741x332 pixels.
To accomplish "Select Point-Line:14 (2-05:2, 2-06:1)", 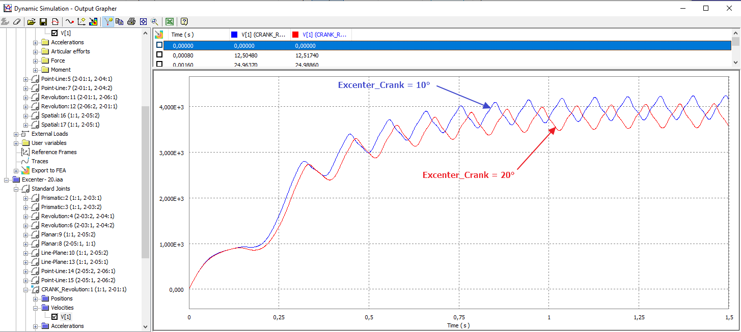I will 78,271.
